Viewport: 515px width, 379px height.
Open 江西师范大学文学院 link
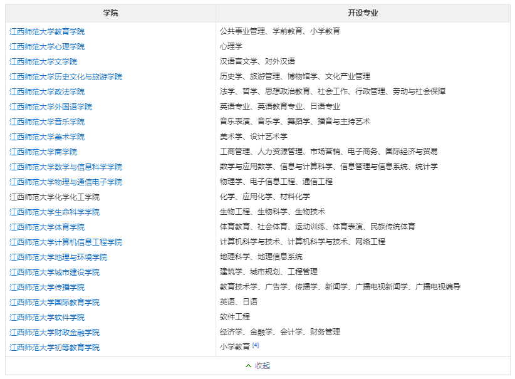tap(43, 62)
